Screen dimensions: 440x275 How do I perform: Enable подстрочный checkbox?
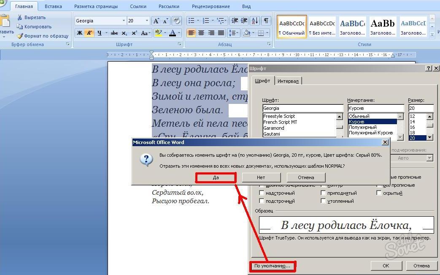262,201
